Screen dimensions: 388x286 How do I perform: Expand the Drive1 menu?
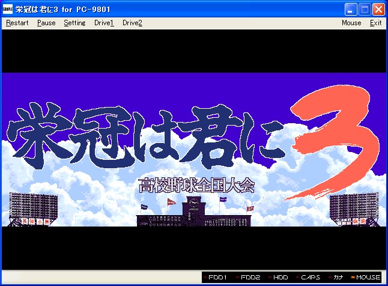(x=104, y=23)
